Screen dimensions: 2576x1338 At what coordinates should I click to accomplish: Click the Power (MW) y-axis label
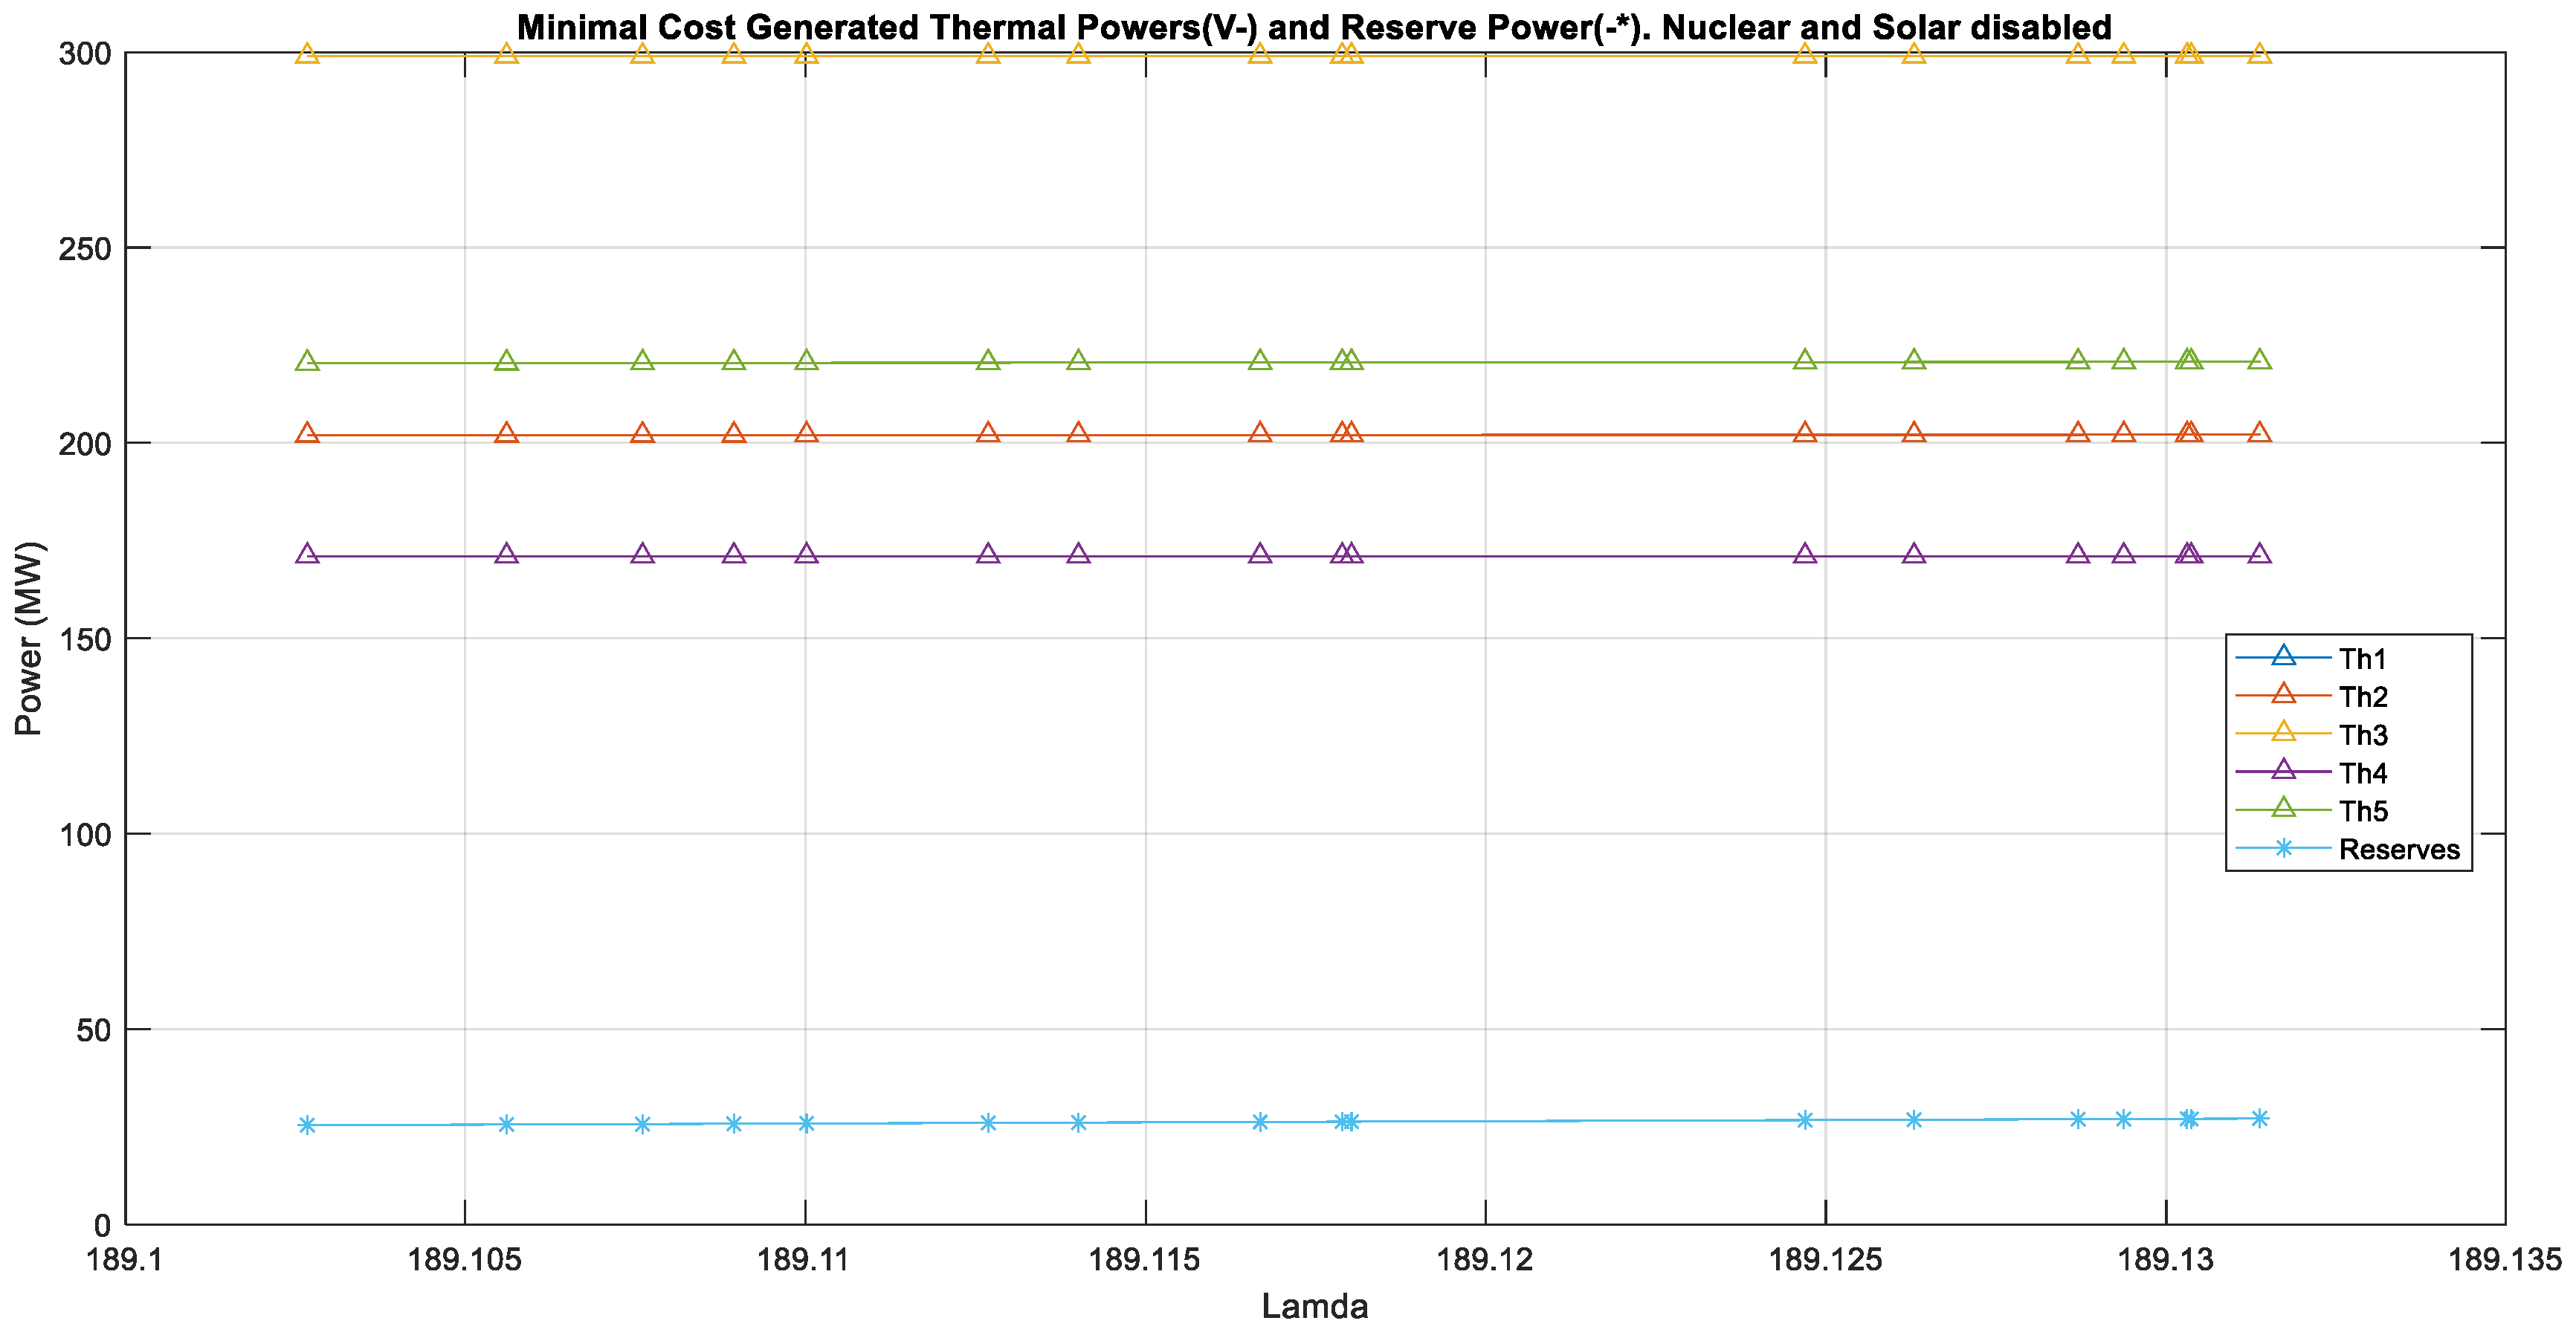[28, 638]
